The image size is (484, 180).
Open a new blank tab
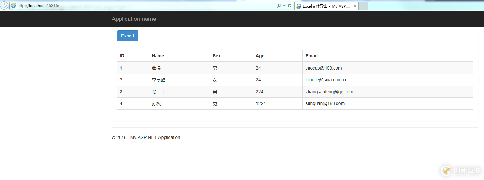363,6
